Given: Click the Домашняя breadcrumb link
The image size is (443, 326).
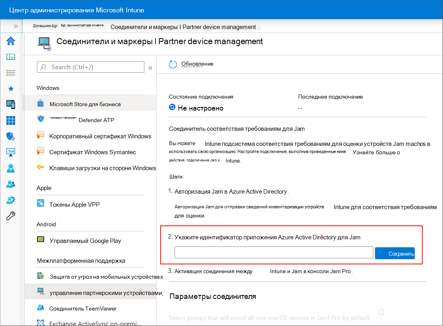Looking at the screenshot, I should coord(45,26).
